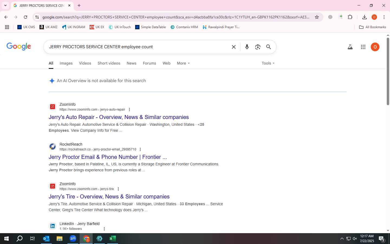Click the browser back arrow

pos(6,17)
